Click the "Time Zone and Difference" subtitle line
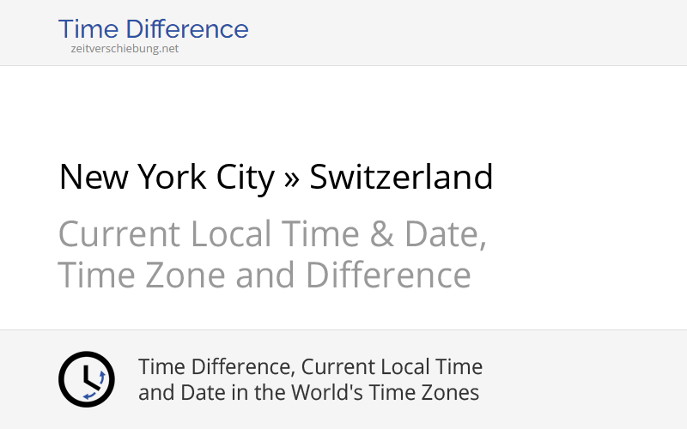The width and height of the screenshot is (687, 429). coord(264,275)
